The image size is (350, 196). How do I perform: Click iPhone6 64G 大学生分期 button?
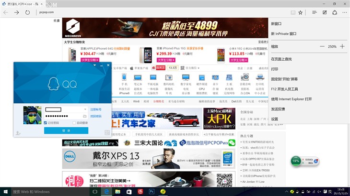click(x=90, y=60)
